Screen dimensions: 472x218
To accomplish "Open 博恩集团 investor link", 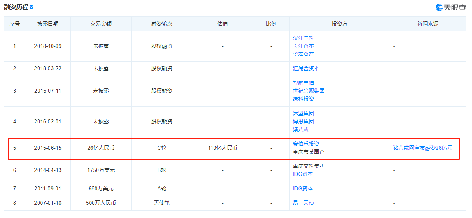I will [x=304, y=122].
